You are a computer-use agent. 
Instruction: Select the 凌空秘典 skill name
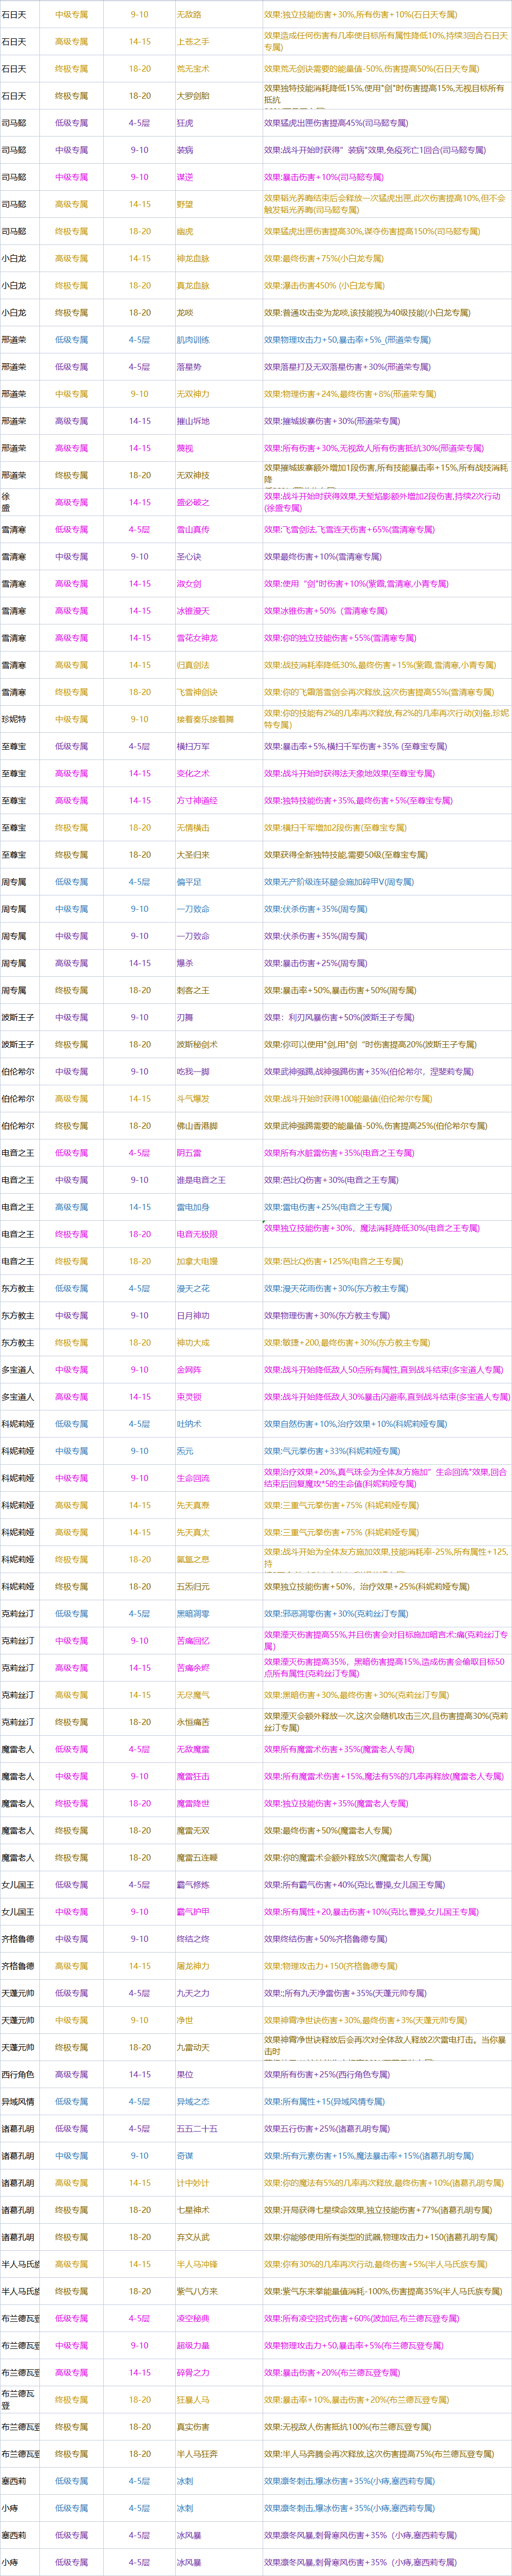tap(193, 2317)
